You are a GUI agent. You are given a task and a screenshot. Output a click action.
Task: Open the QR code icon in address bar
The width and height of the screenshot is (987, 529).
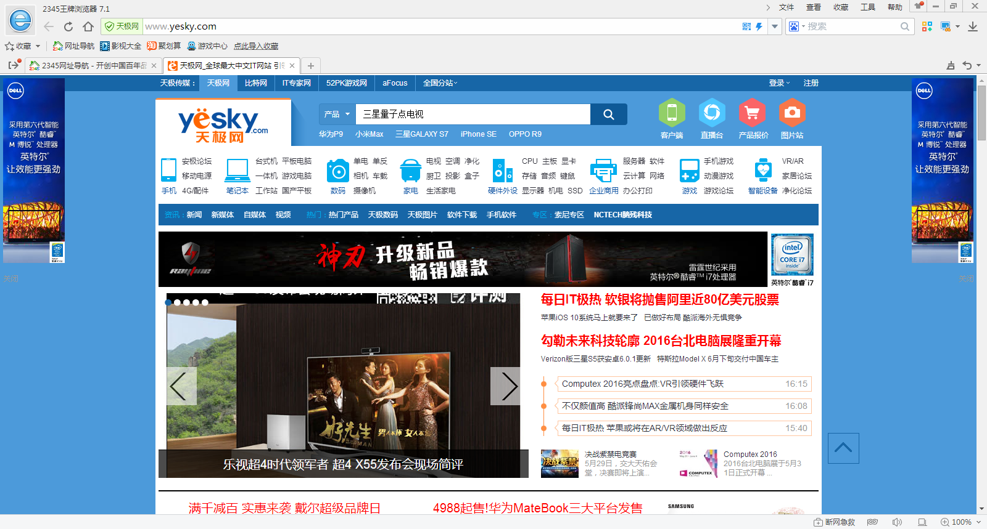pos(747,26)
